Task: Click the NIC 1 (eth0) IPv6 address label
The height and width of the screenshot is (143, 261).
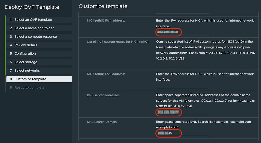Action: coord(106,74)
